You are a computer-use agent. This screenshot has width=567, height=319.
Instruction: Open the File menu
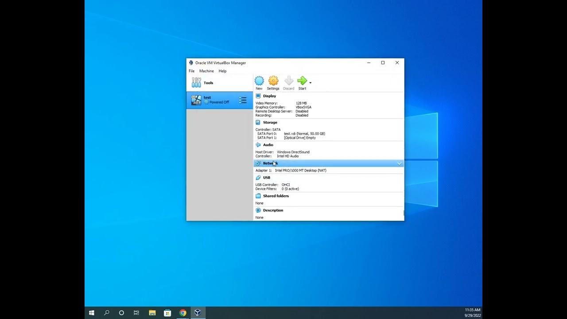point(191,71)
